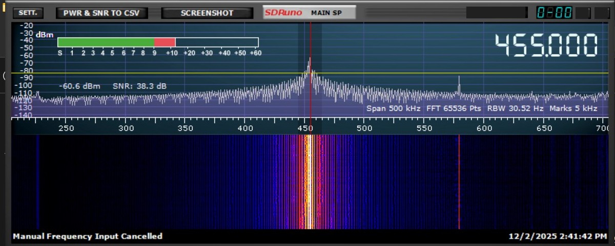615x246 pixels.
Task: Click the SDRuno MAIN SP logo
Action: click(x=309, y=13)
